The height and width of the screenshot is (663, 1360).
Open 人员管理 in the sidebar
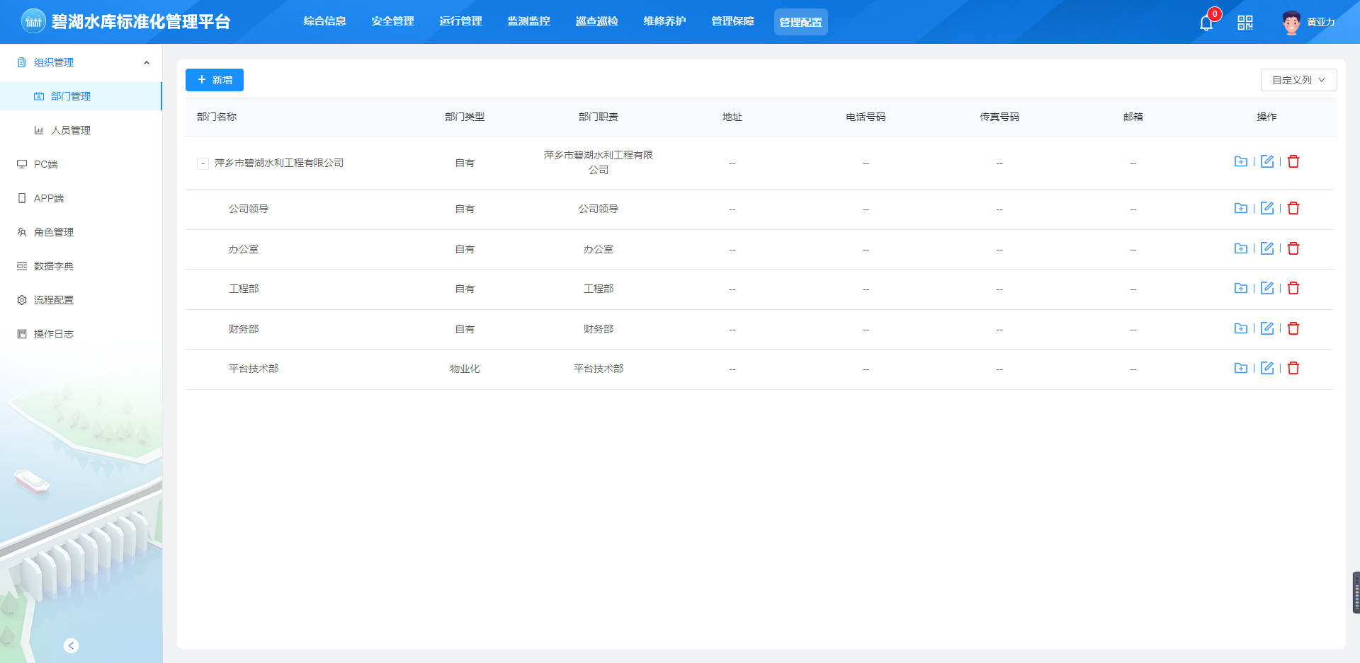click(81, 130)
